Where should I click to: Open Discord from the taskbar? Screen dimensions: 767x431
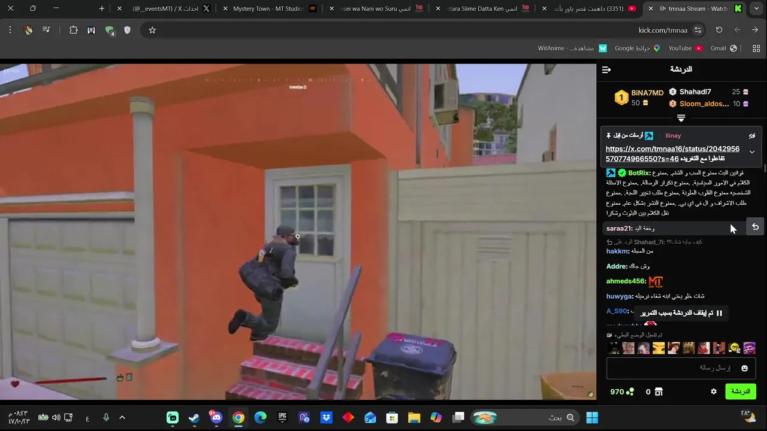pyautogui.click(x=216, y=417)
